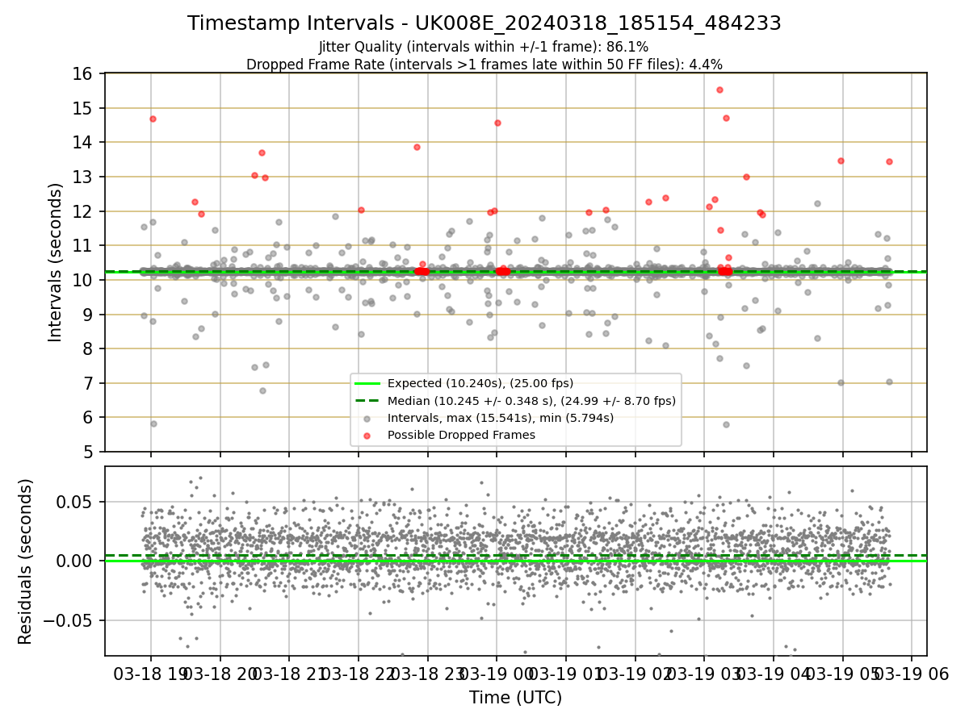Click the 'Time (UTC)' x-axis label
The height and width of the screenshot is (726, 969).
[516, 698]
